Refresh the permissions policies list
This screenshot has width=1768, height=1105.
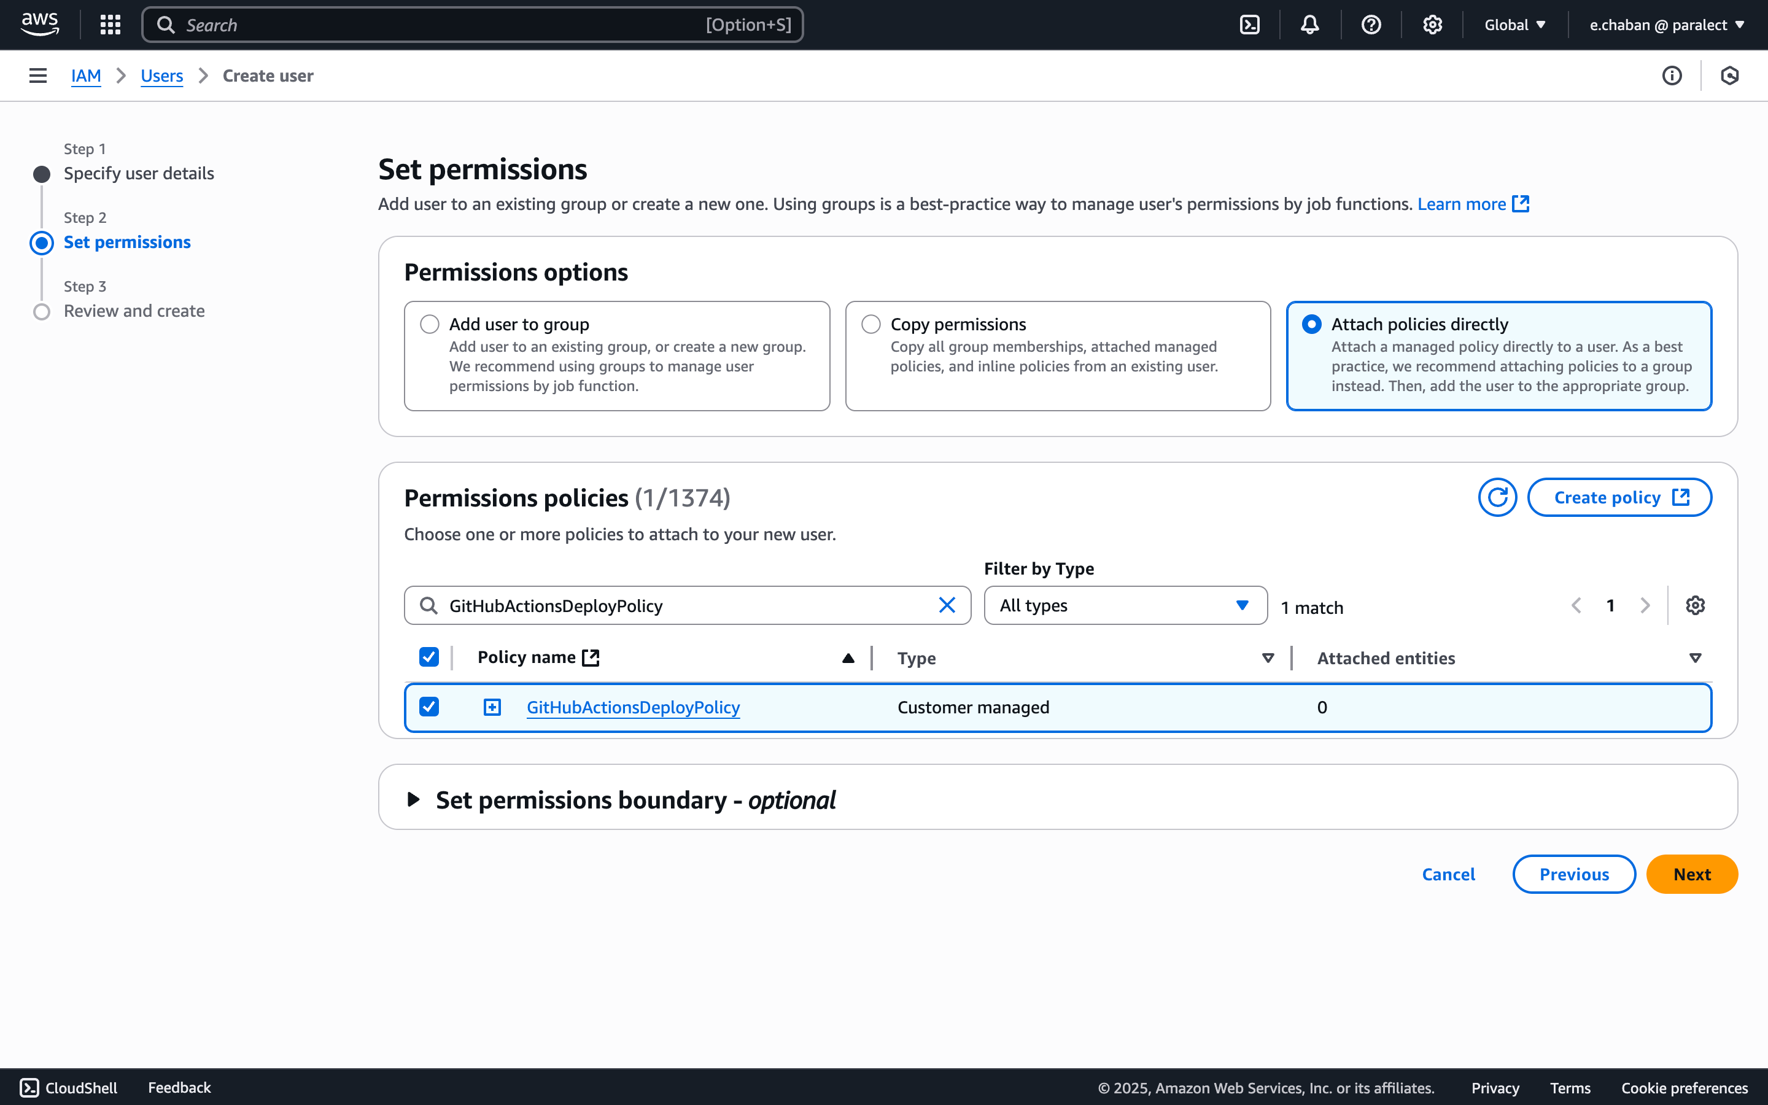tap(1497, 498)
